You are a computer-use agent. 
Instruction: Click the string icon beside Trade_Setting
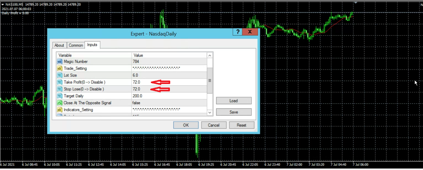[x=59, y=69]
